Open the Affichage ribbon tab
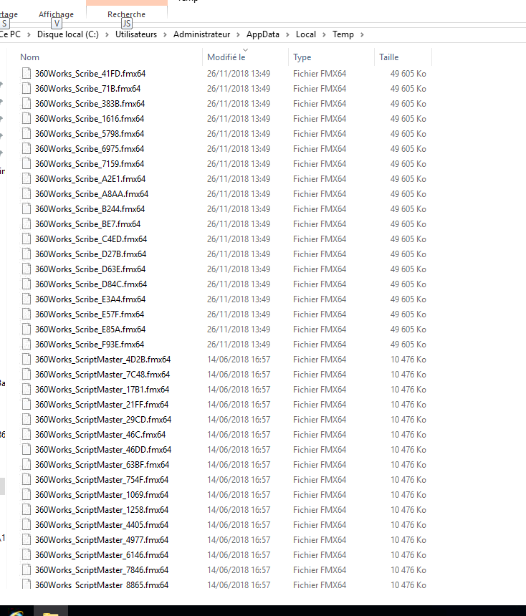This screenshot has width=526, height=616. click(x=56, y=14)
